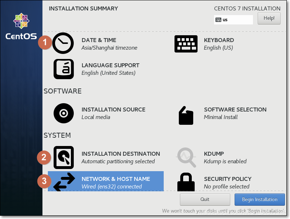Click 'Automatic partitioning selected' text

tap(118, 161)
